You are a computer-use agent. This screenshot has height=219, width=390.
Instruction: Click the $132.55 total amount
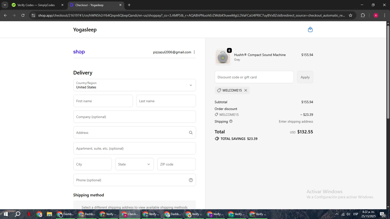(x=305, y=132)
